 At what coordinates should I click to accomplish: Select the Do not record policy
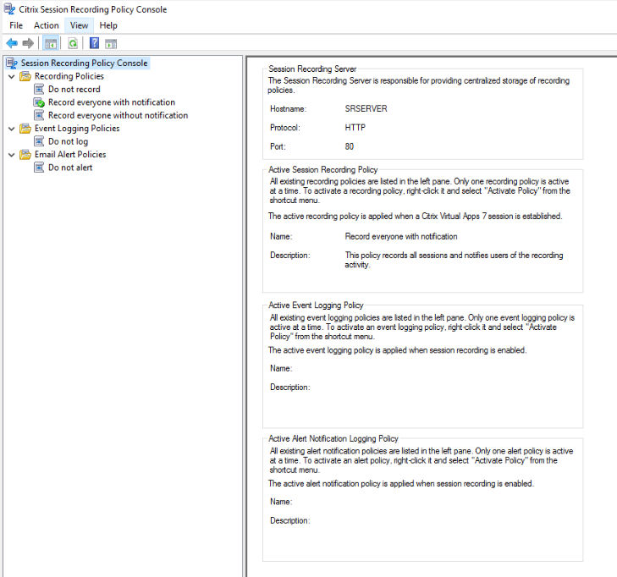coord(74,90)
